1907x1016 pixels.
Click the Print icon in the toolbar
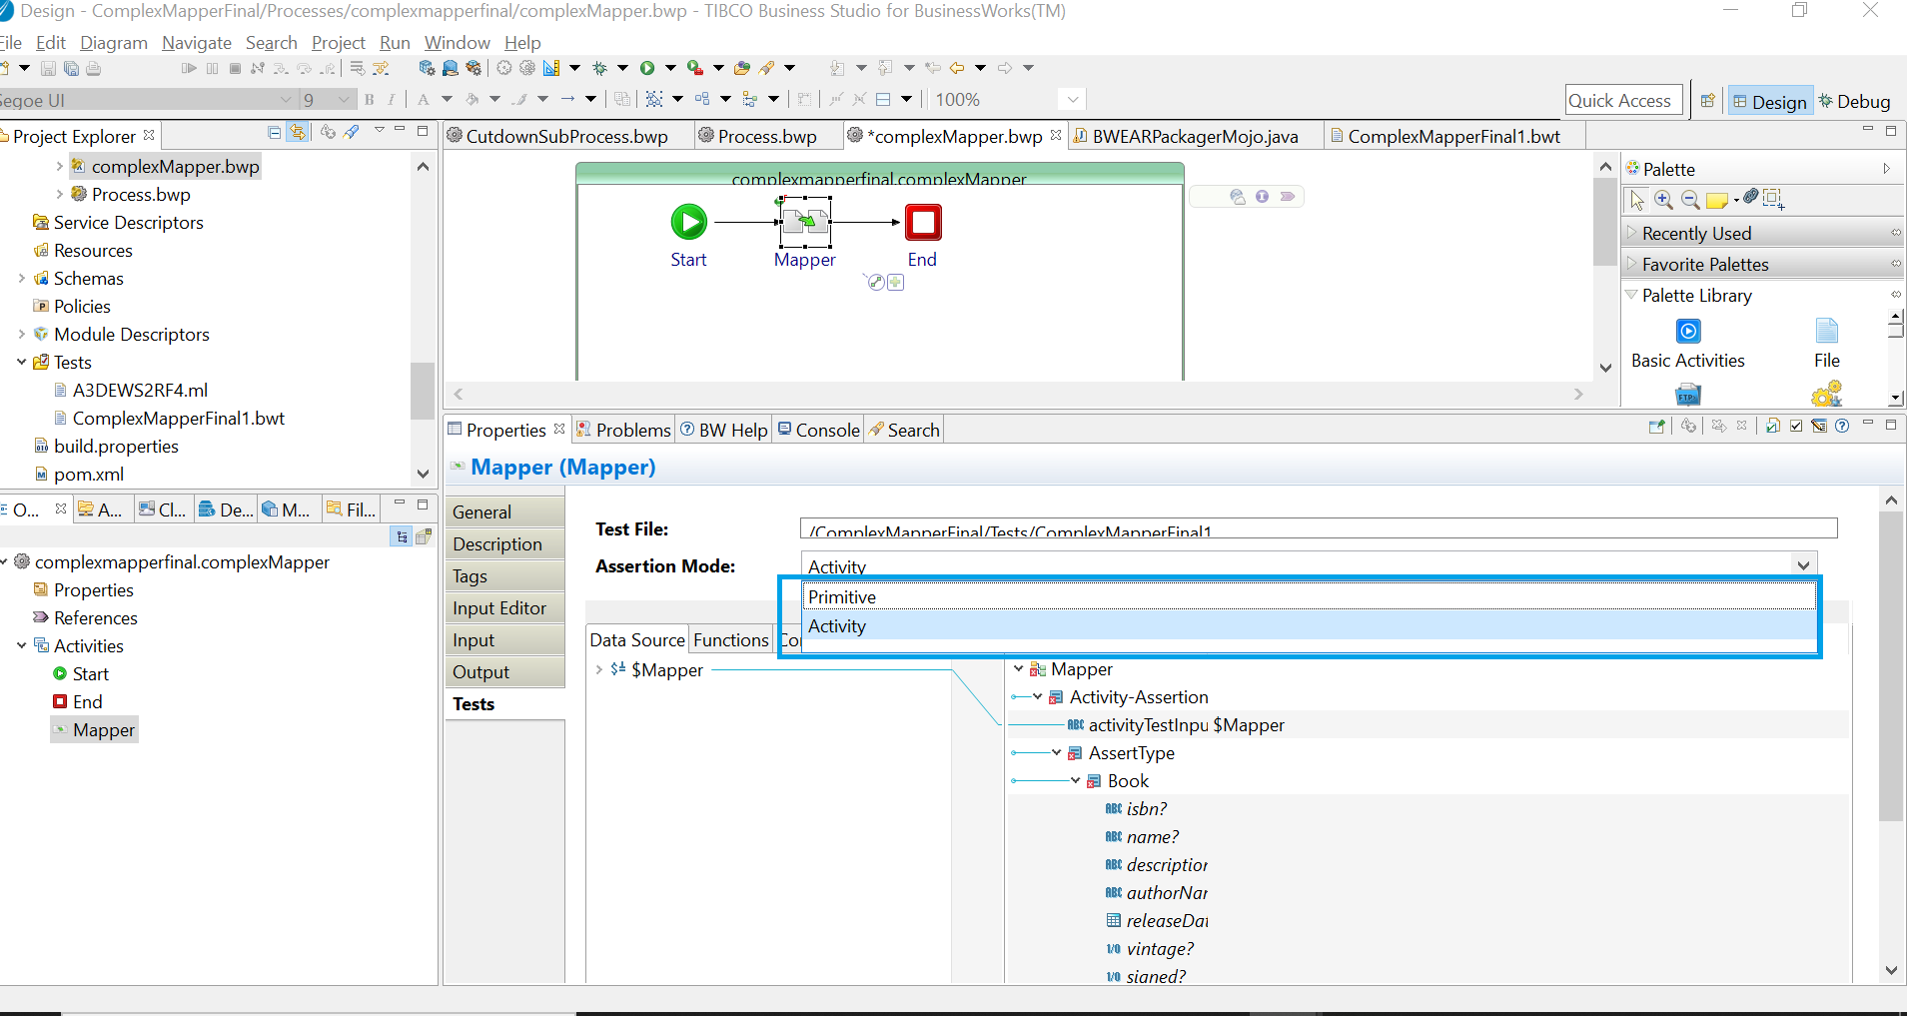pyautogui.click(x=93, y=69)
